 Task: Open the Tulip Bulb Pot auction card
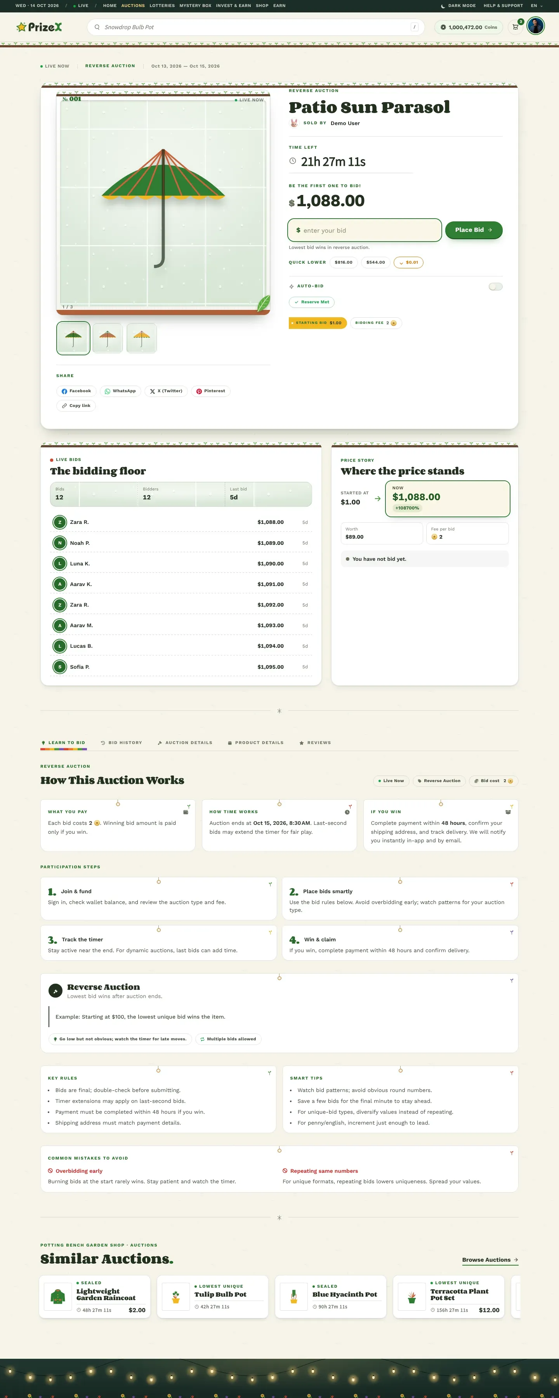213,1297
